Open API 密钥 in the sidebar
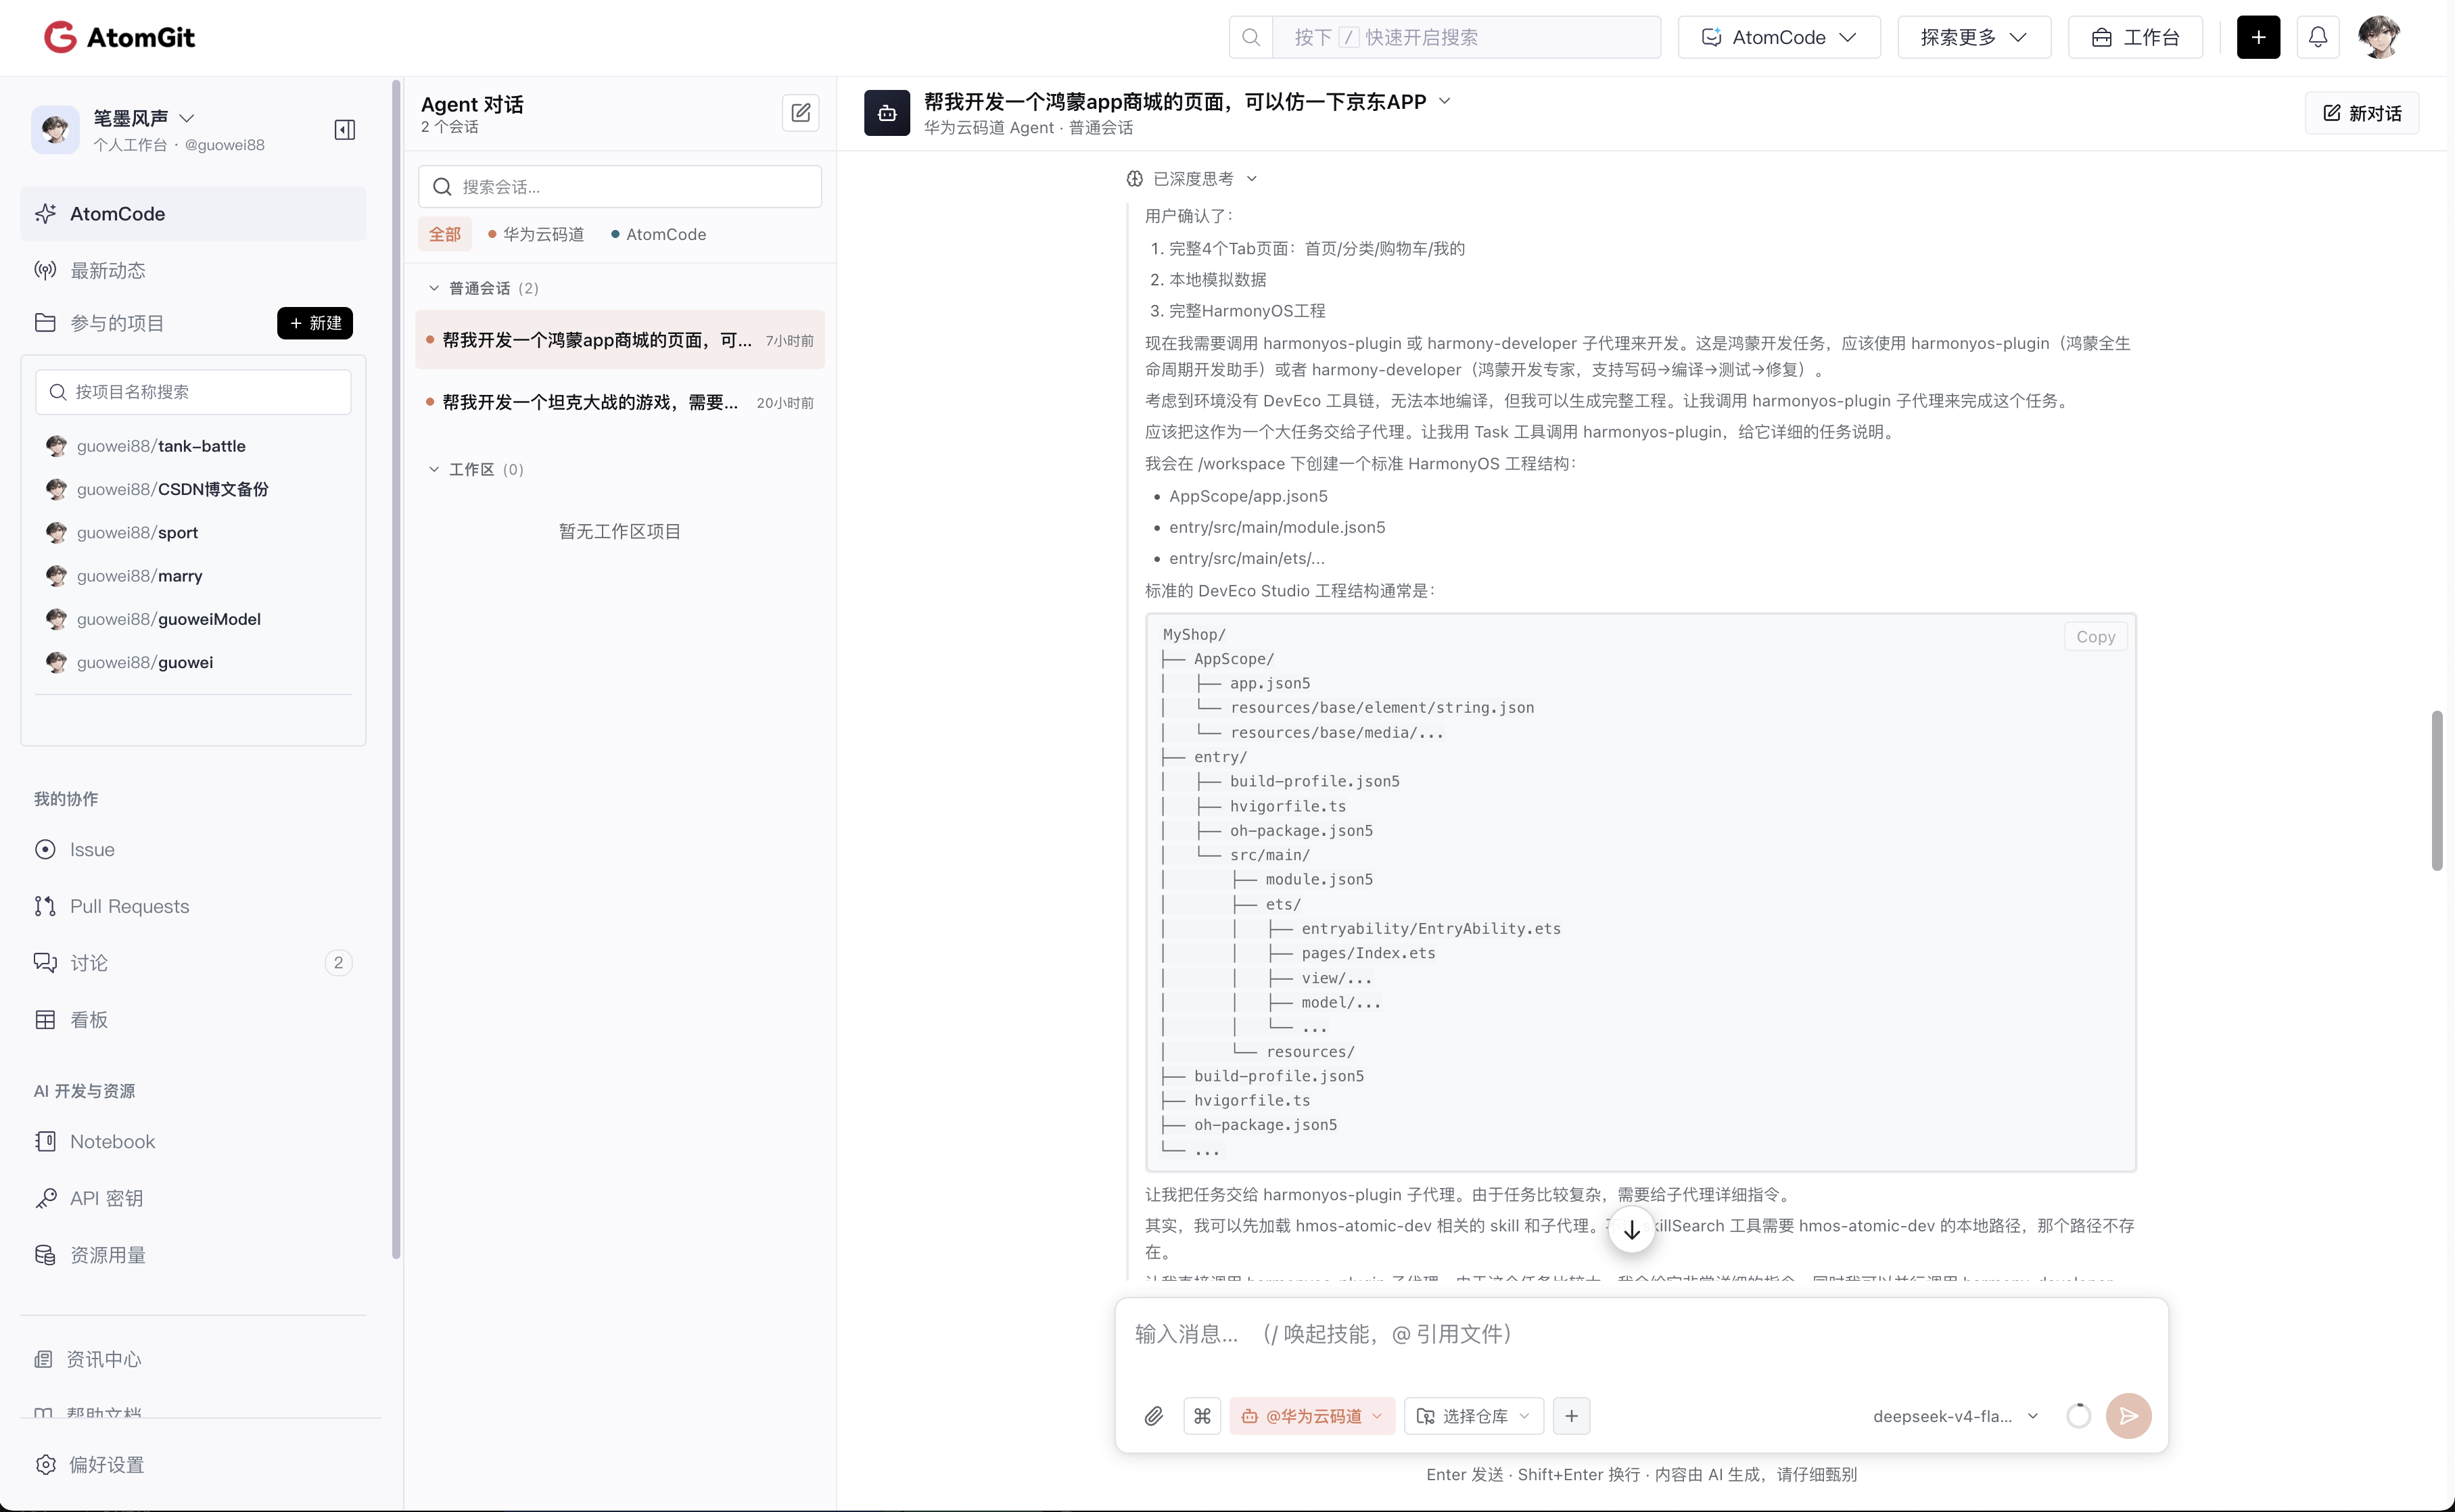 coord(193,1198)
